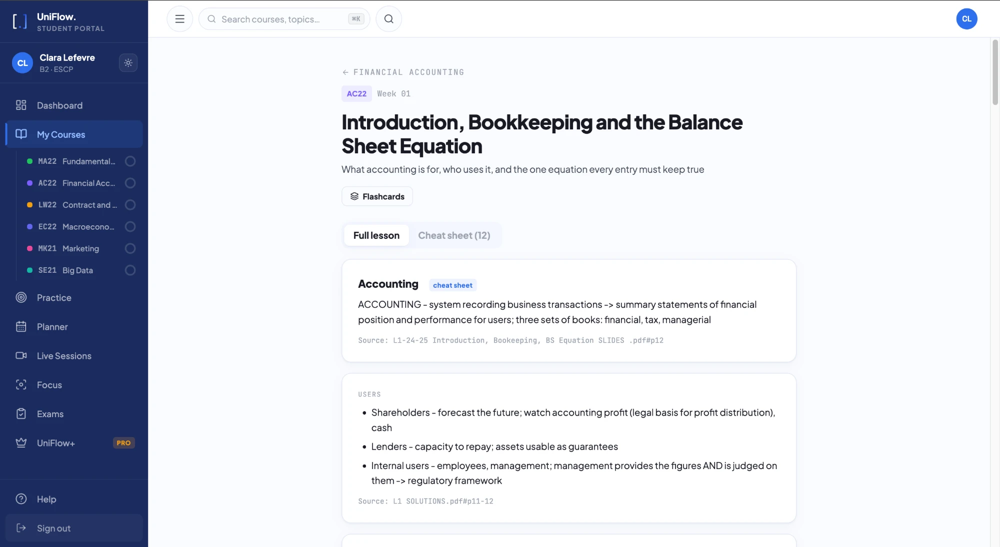The height and width of the screenshot is (547, 1000).
Task: Open the CL user avatar in the top right
Action: click(966, 19)
